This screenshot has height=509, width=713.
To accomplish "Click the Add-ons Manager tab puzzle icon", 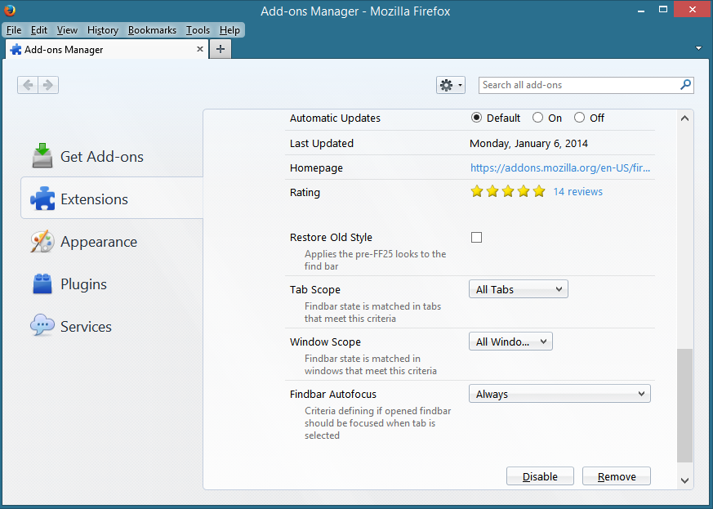I will tap(16, 50).
